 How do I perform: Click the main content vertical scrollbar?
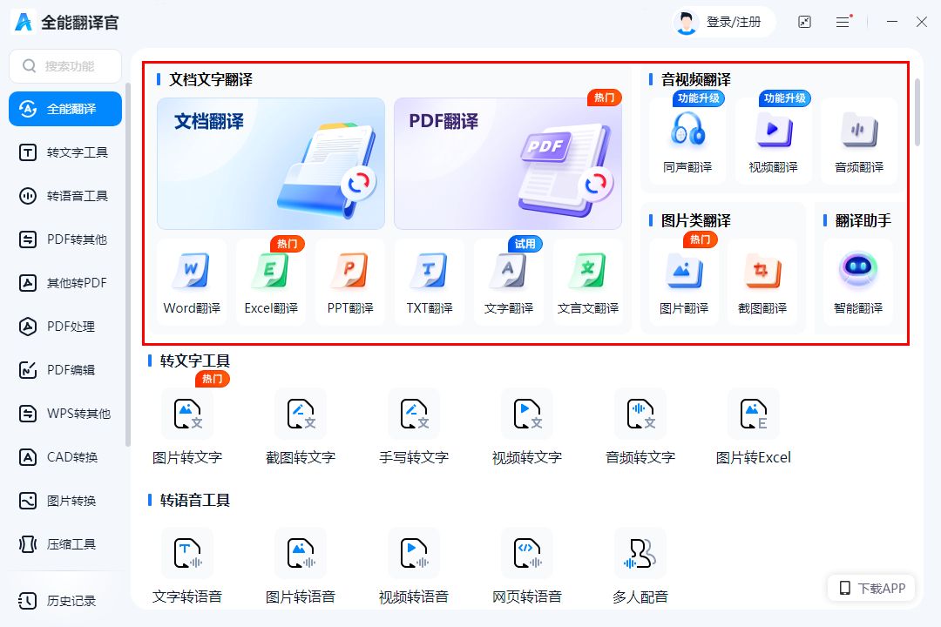tap(917, 112)
